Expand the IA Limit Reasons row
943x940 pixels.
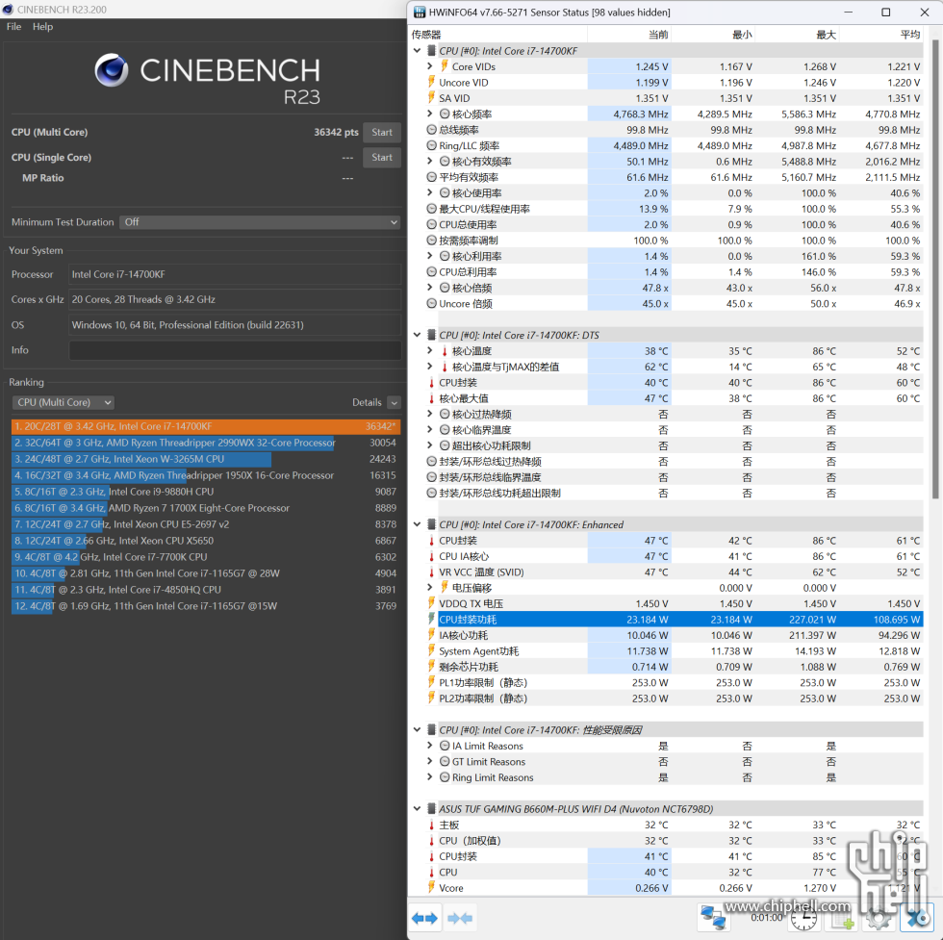pyautogui.click(x=430, y=746)
